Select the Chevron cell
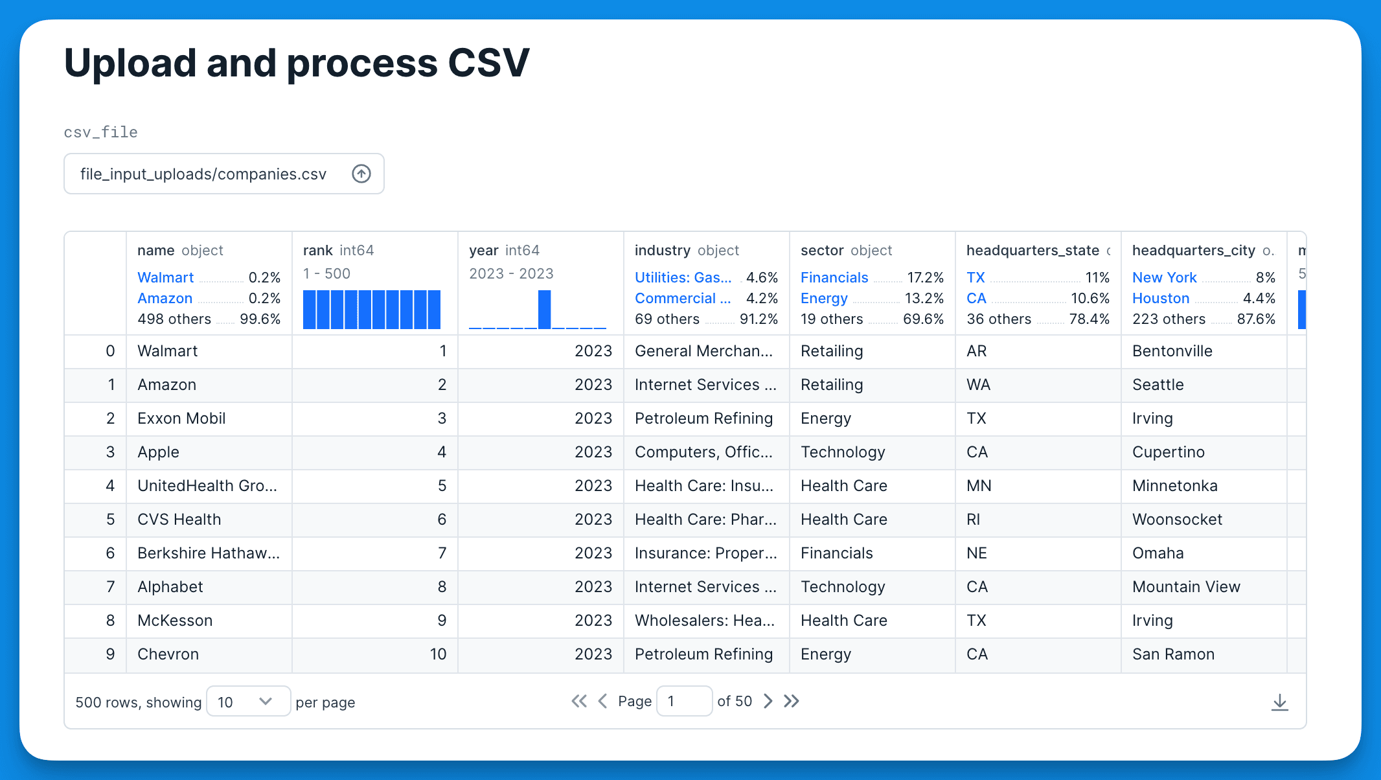This screenshot has height=780, width=1381. [x=209, y=654]
